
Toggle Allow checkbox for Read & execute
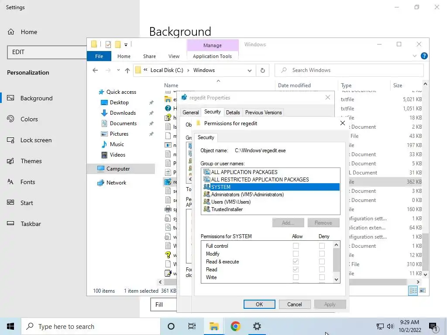pos(296,261)
